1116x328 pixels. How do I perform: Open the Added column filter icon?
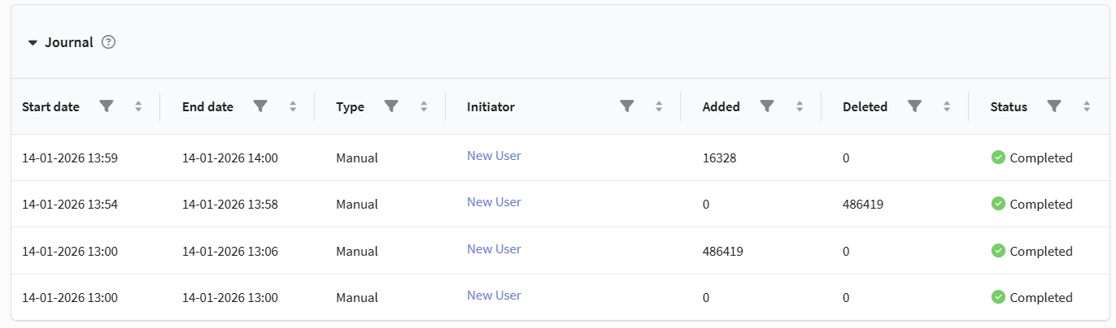click(766, 106)
